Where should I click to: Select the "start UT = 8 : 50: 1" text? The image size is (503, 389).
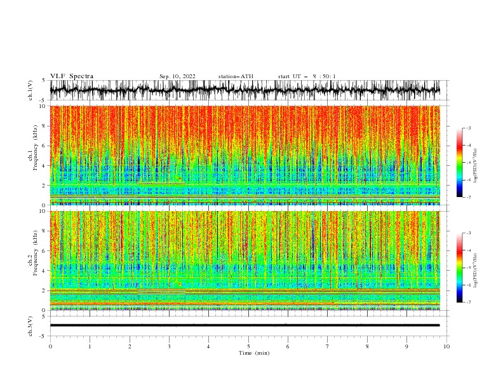307,76
